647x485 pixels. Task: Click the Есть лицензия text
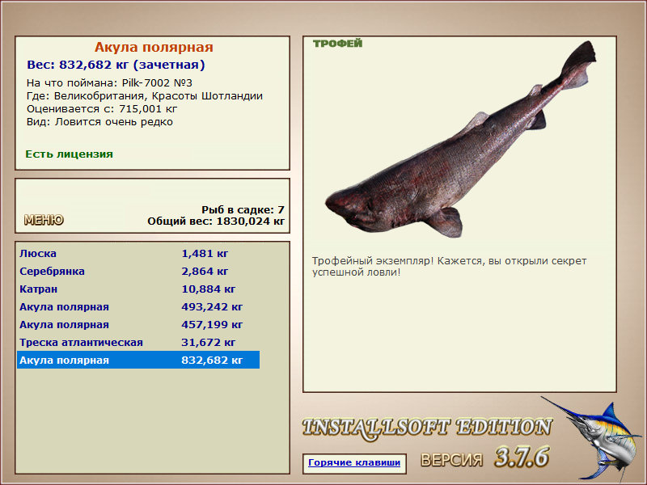tap(70, 154)
